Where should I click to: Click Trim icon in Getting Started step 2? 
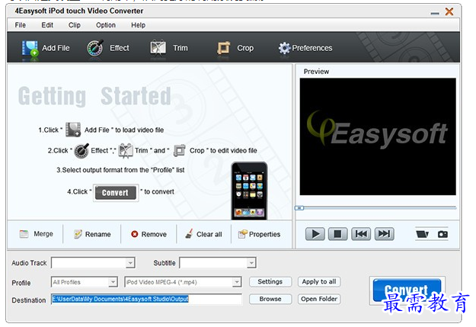click(x=126, y=150)
